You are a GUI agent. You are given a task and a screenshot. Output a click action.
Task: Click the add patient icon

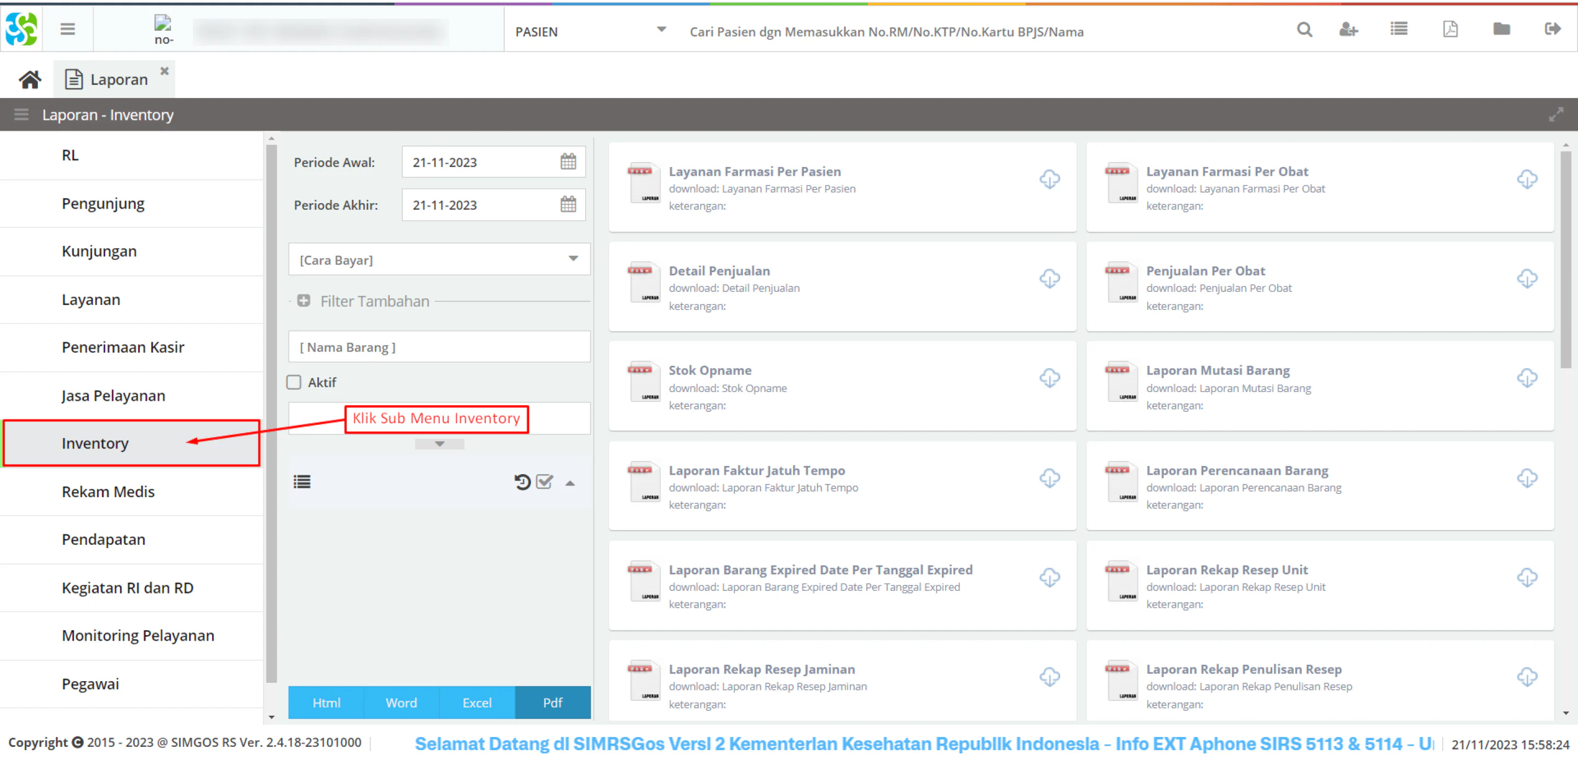pyautogui.click(x=1348, y=30)
